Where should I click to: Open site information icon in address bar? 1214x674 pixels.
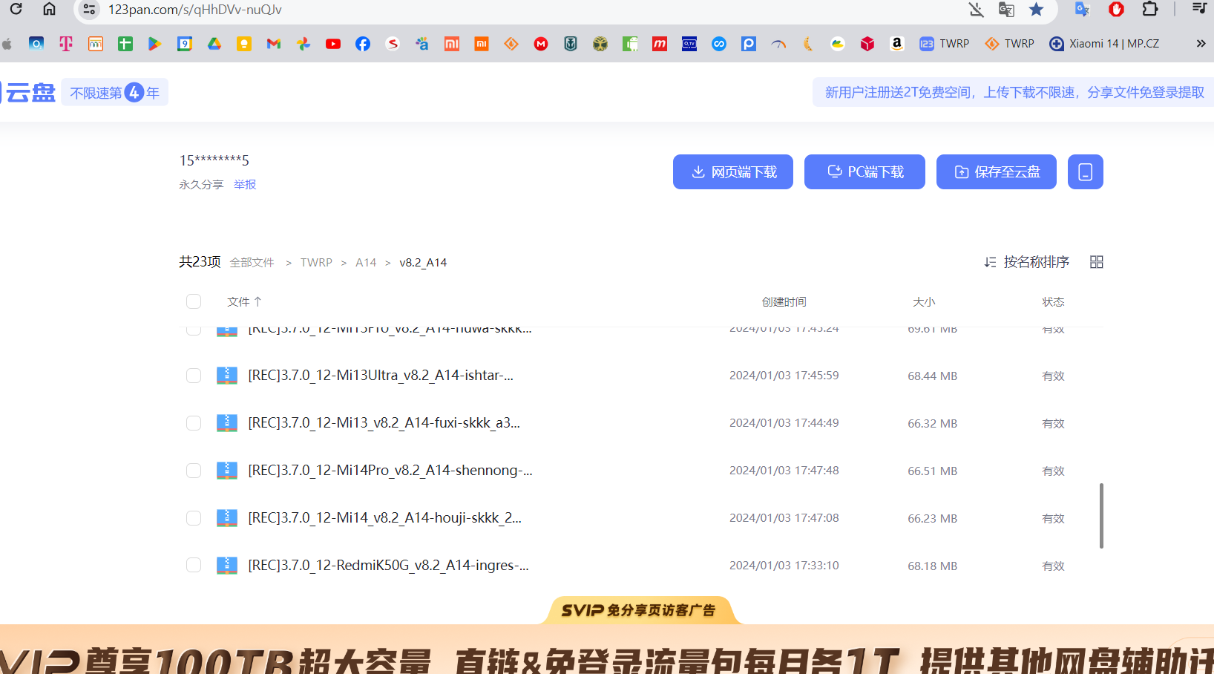coord(89,10)
